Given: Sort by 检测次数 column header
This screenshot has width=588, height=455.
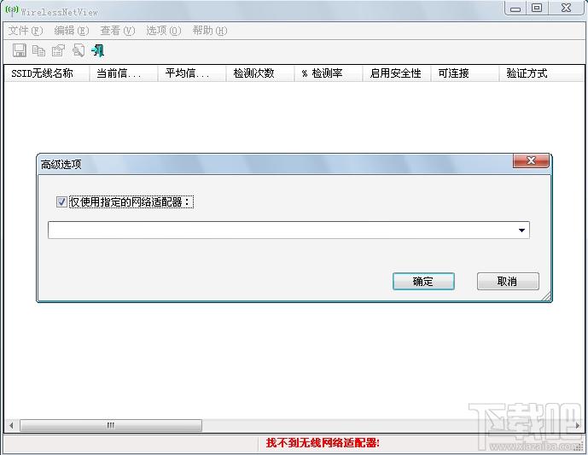Looking at the screenshot, I should pos(260,73).
